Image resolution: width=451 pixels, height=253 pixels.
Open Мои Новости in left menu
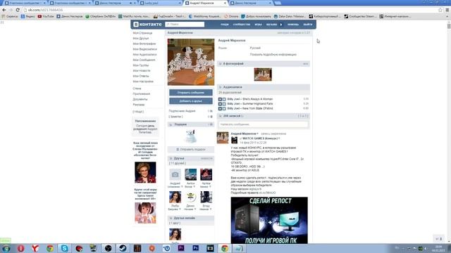(142, 71)
